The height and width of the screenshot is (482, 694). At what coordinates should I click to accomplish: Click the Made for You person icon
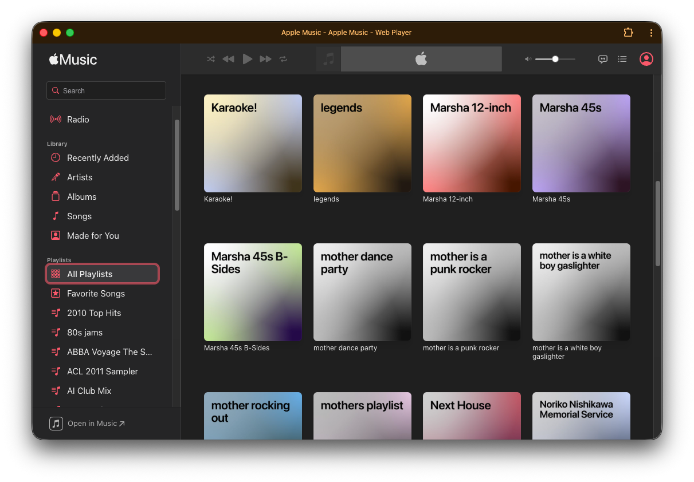pyautogui.click(x=56, y=235)
